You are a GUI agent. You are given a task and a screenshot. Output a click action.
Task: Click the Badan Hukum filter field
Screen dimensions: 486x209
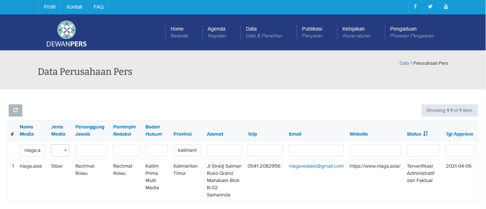156,150
